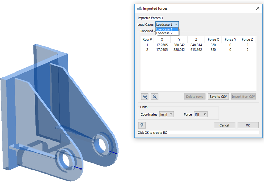Click the Save to CSV button

(x=218, y=97)
